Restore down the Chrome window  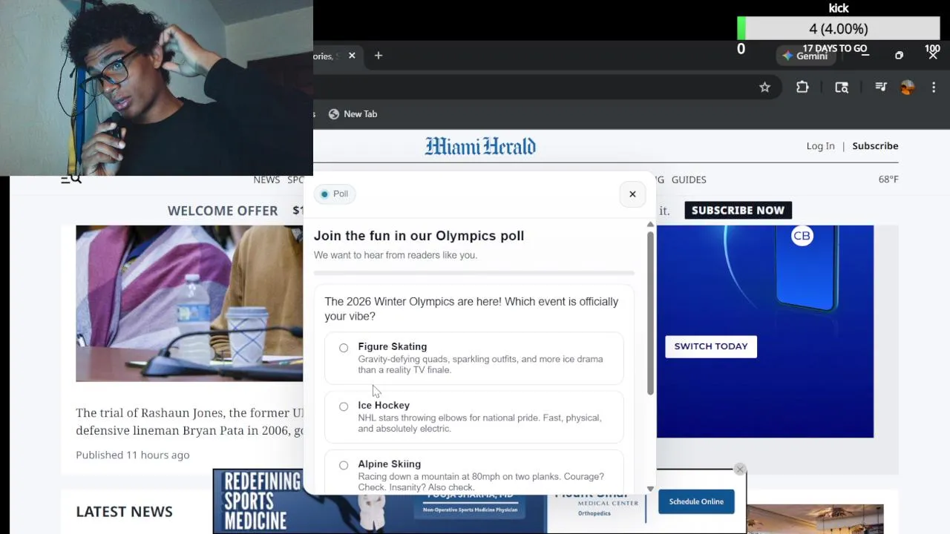tap(899, 56)
